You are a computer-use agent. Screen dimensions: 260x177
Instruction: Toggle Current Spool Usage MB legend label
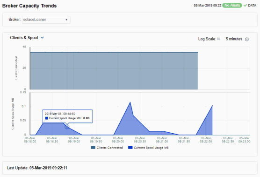pos(151,148)
